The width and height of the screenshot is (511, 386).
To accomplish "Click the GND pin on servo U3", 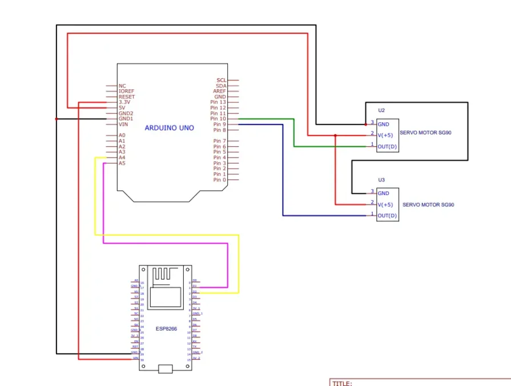I will pyautogui.click(x=383, y=193).
